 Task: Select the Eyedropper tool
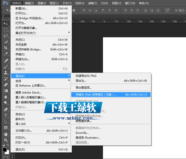(x=6, y=54)
